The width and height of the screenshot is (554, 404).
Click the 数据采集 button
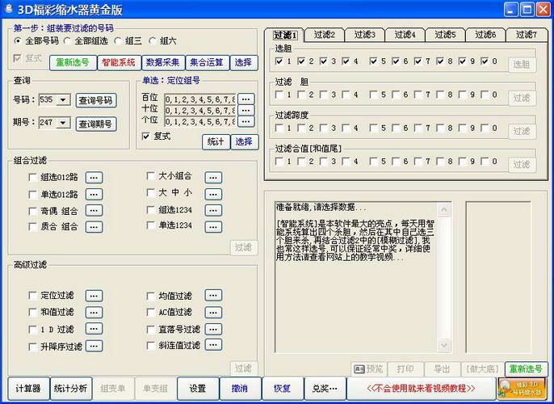point(163,63)
